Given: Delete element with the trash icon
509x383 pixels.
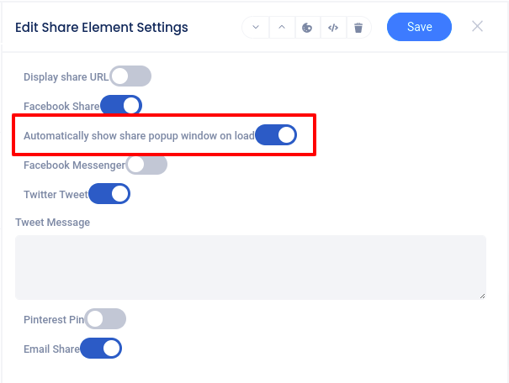Looking at the screenshot, I should (358, 27).
